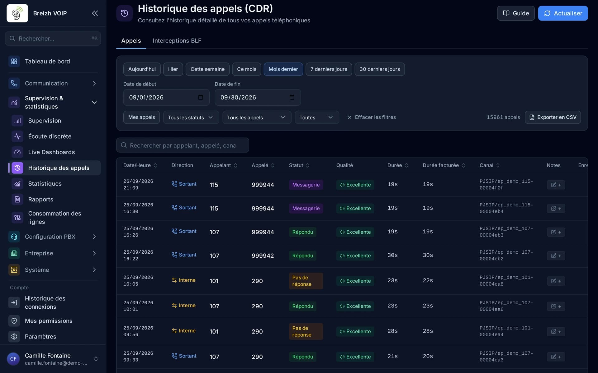Open Toutes dropdown filter
The height and width of the screenshot is (373, 598).
click(317, 117)
